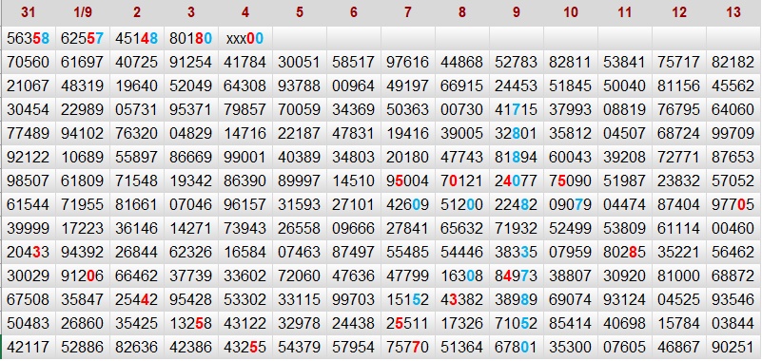Viewport: 762px width, 361px height.
Task: Click cell 56358 under column 31
Action: tap(29, 38)
